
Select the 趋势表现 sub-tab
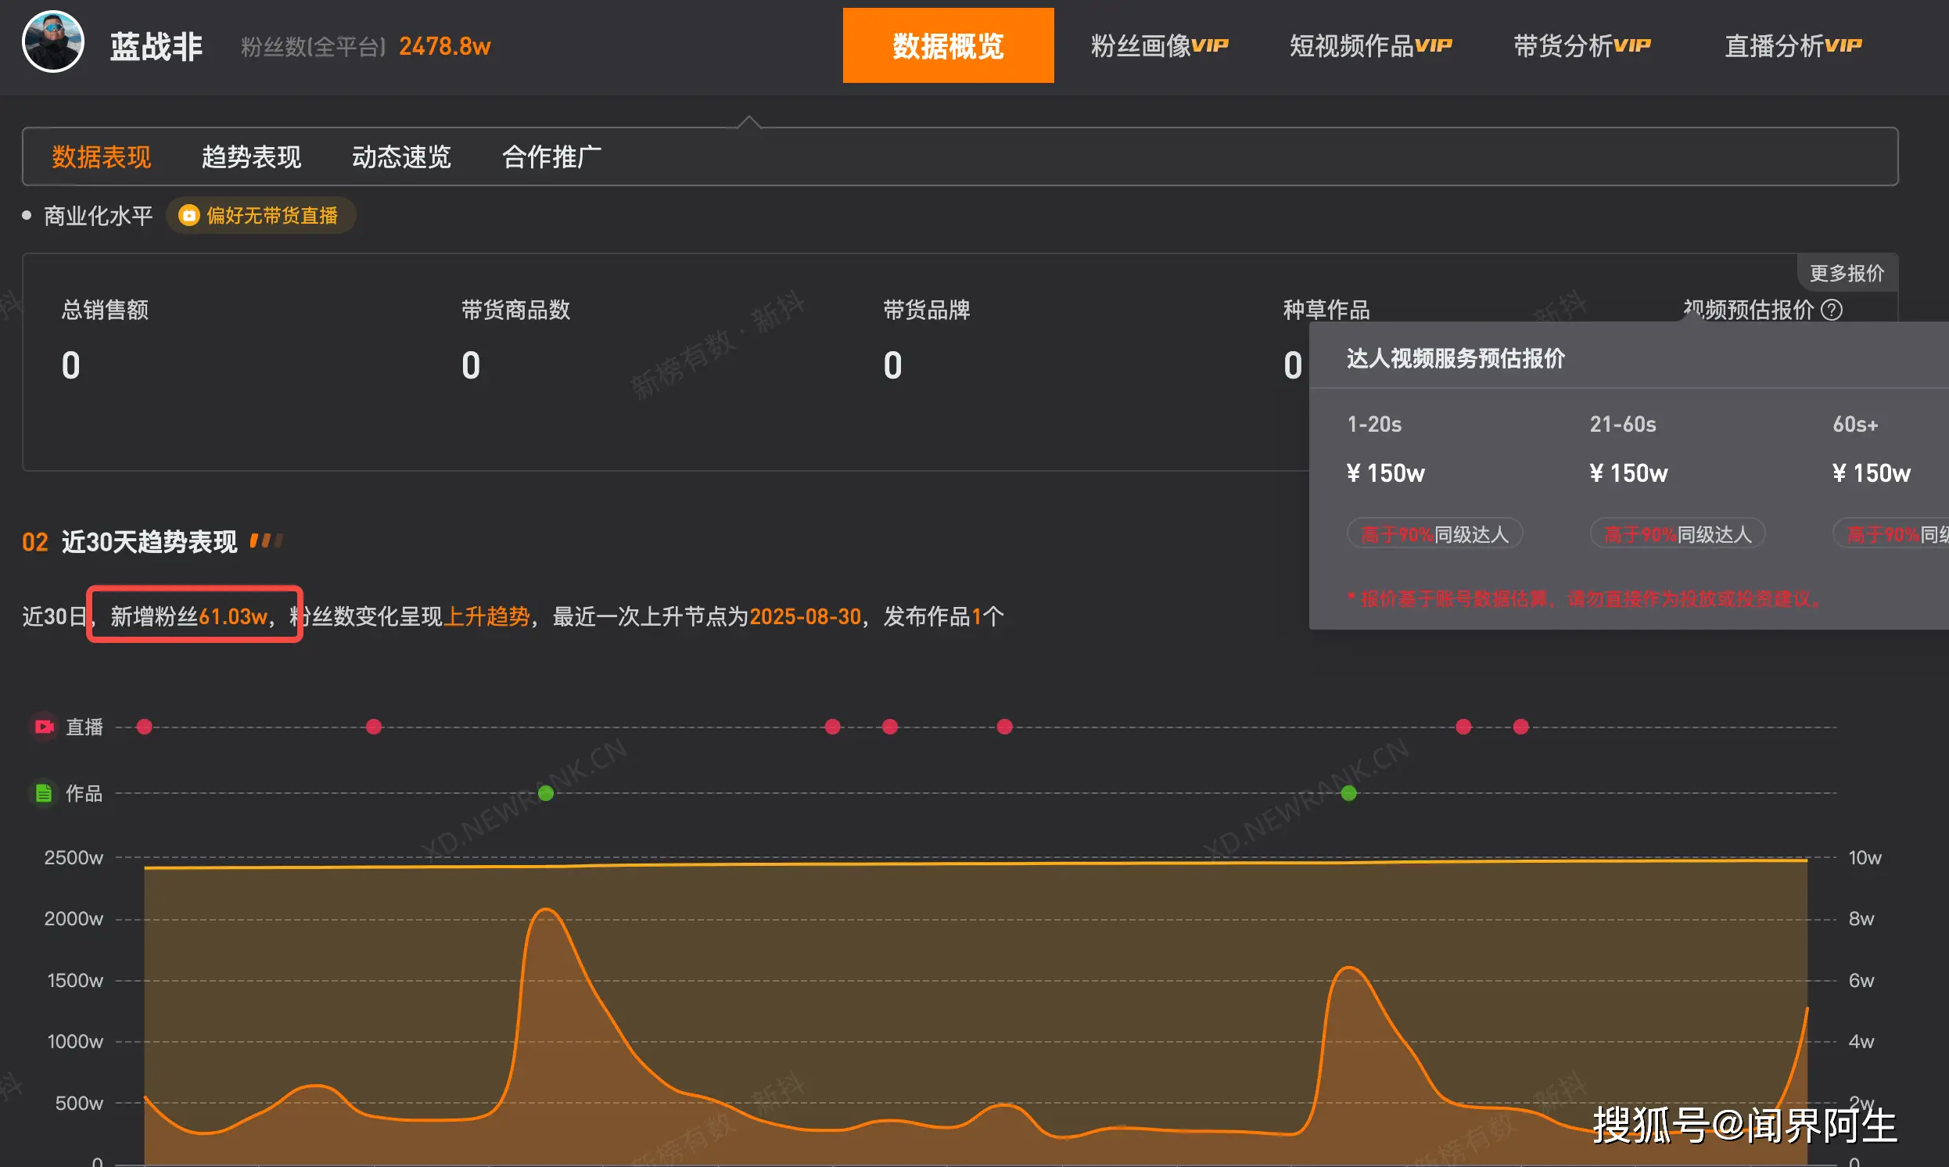coord(251,156)
